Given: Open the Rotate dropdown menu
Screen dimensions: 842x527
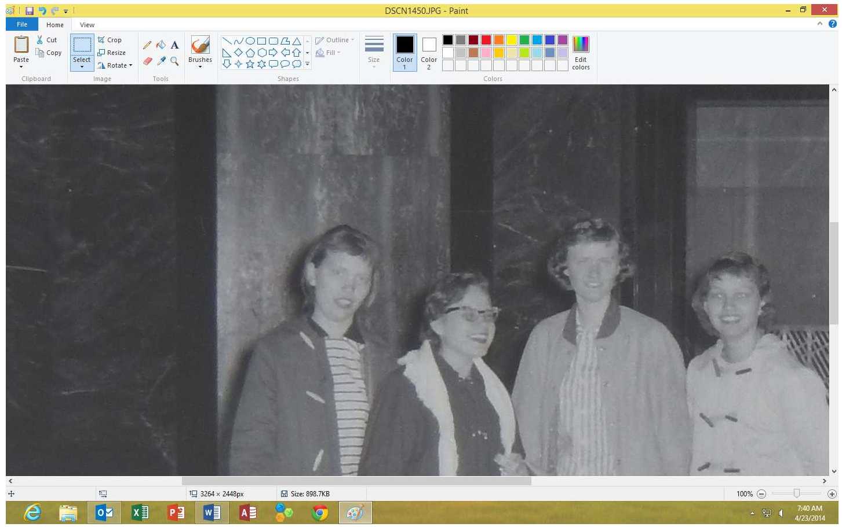Looking at the screenshot, I should (115, 65).
